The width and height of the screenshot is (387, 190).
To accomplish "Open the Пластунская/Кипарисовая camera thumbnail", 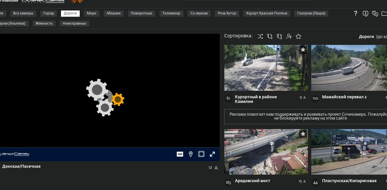I will (x=349, y=152).
